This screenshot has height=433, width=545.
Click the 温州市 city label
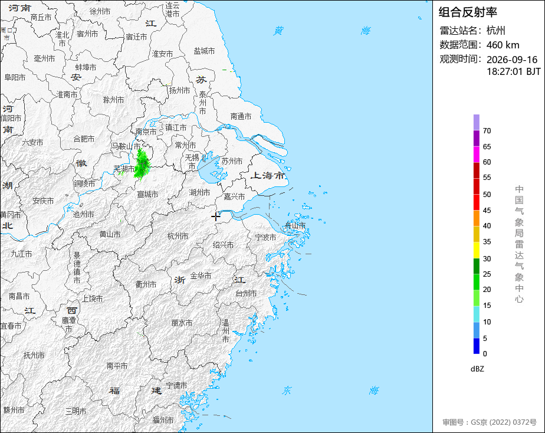click(x=225, y=331)
